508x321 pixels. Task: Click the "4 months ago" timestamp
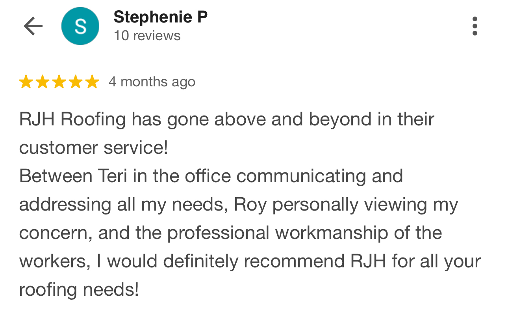coord(152,82)
